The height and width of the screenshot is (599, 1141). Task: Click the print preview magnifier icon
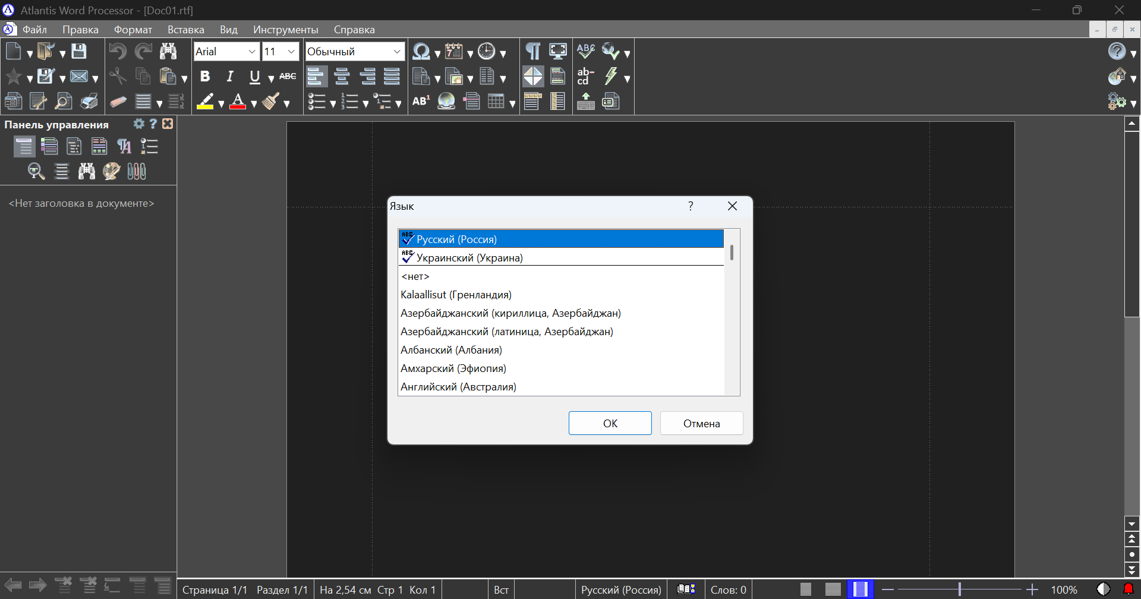click(63, 102)
